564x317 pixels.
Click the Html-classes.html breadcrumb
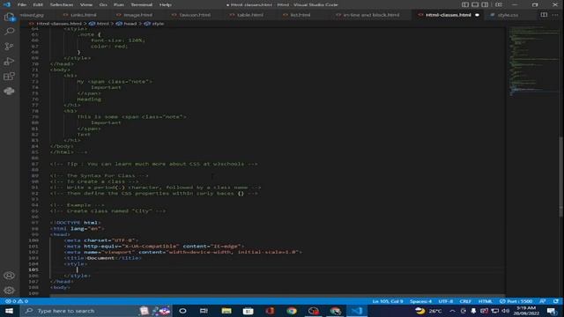59,24
